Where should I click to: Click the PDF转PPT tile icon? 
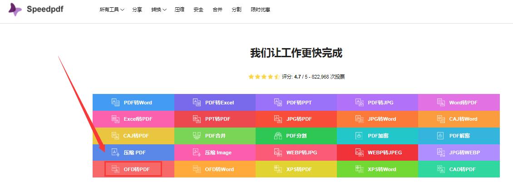278,103
